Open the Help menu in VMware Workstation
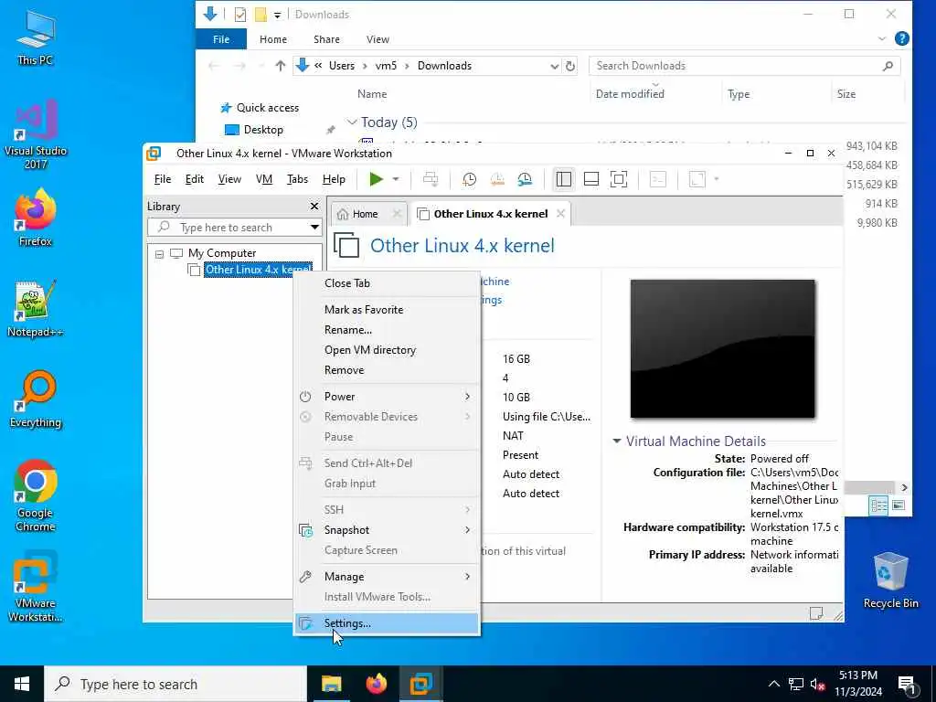Screen dimensions: 936x702 334,179
